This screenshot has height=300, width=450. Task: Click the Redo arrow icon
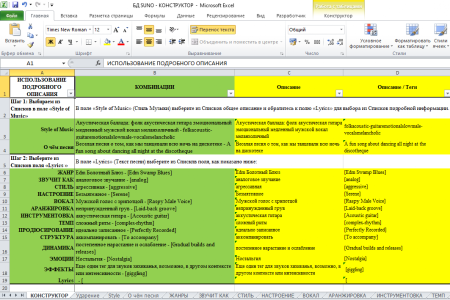[37, 4]
